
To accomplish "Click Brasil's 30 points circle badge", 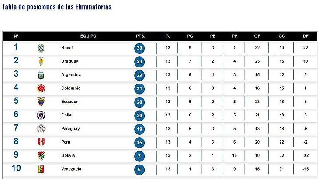I will coord(139,48).
